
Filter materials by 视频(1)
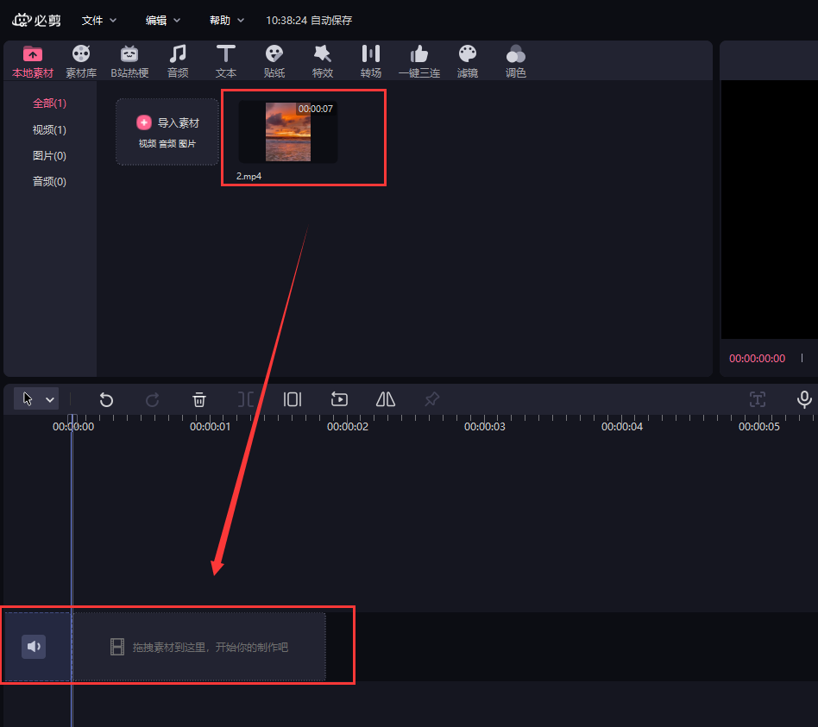pos(49,129)
